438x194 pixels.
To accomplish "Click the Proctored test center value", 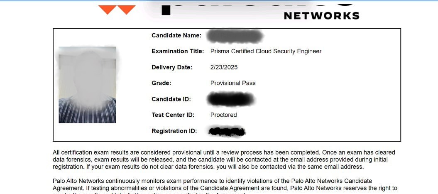I will (x=223, y=115).
